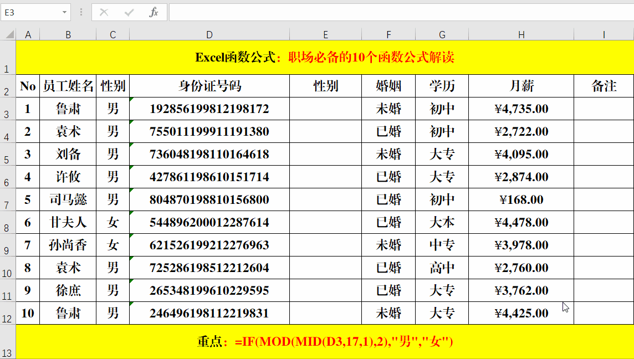This screenshot has width=634, height=359.
Task: Click salary cell ¥4,425.00
Action: [521, 314]
